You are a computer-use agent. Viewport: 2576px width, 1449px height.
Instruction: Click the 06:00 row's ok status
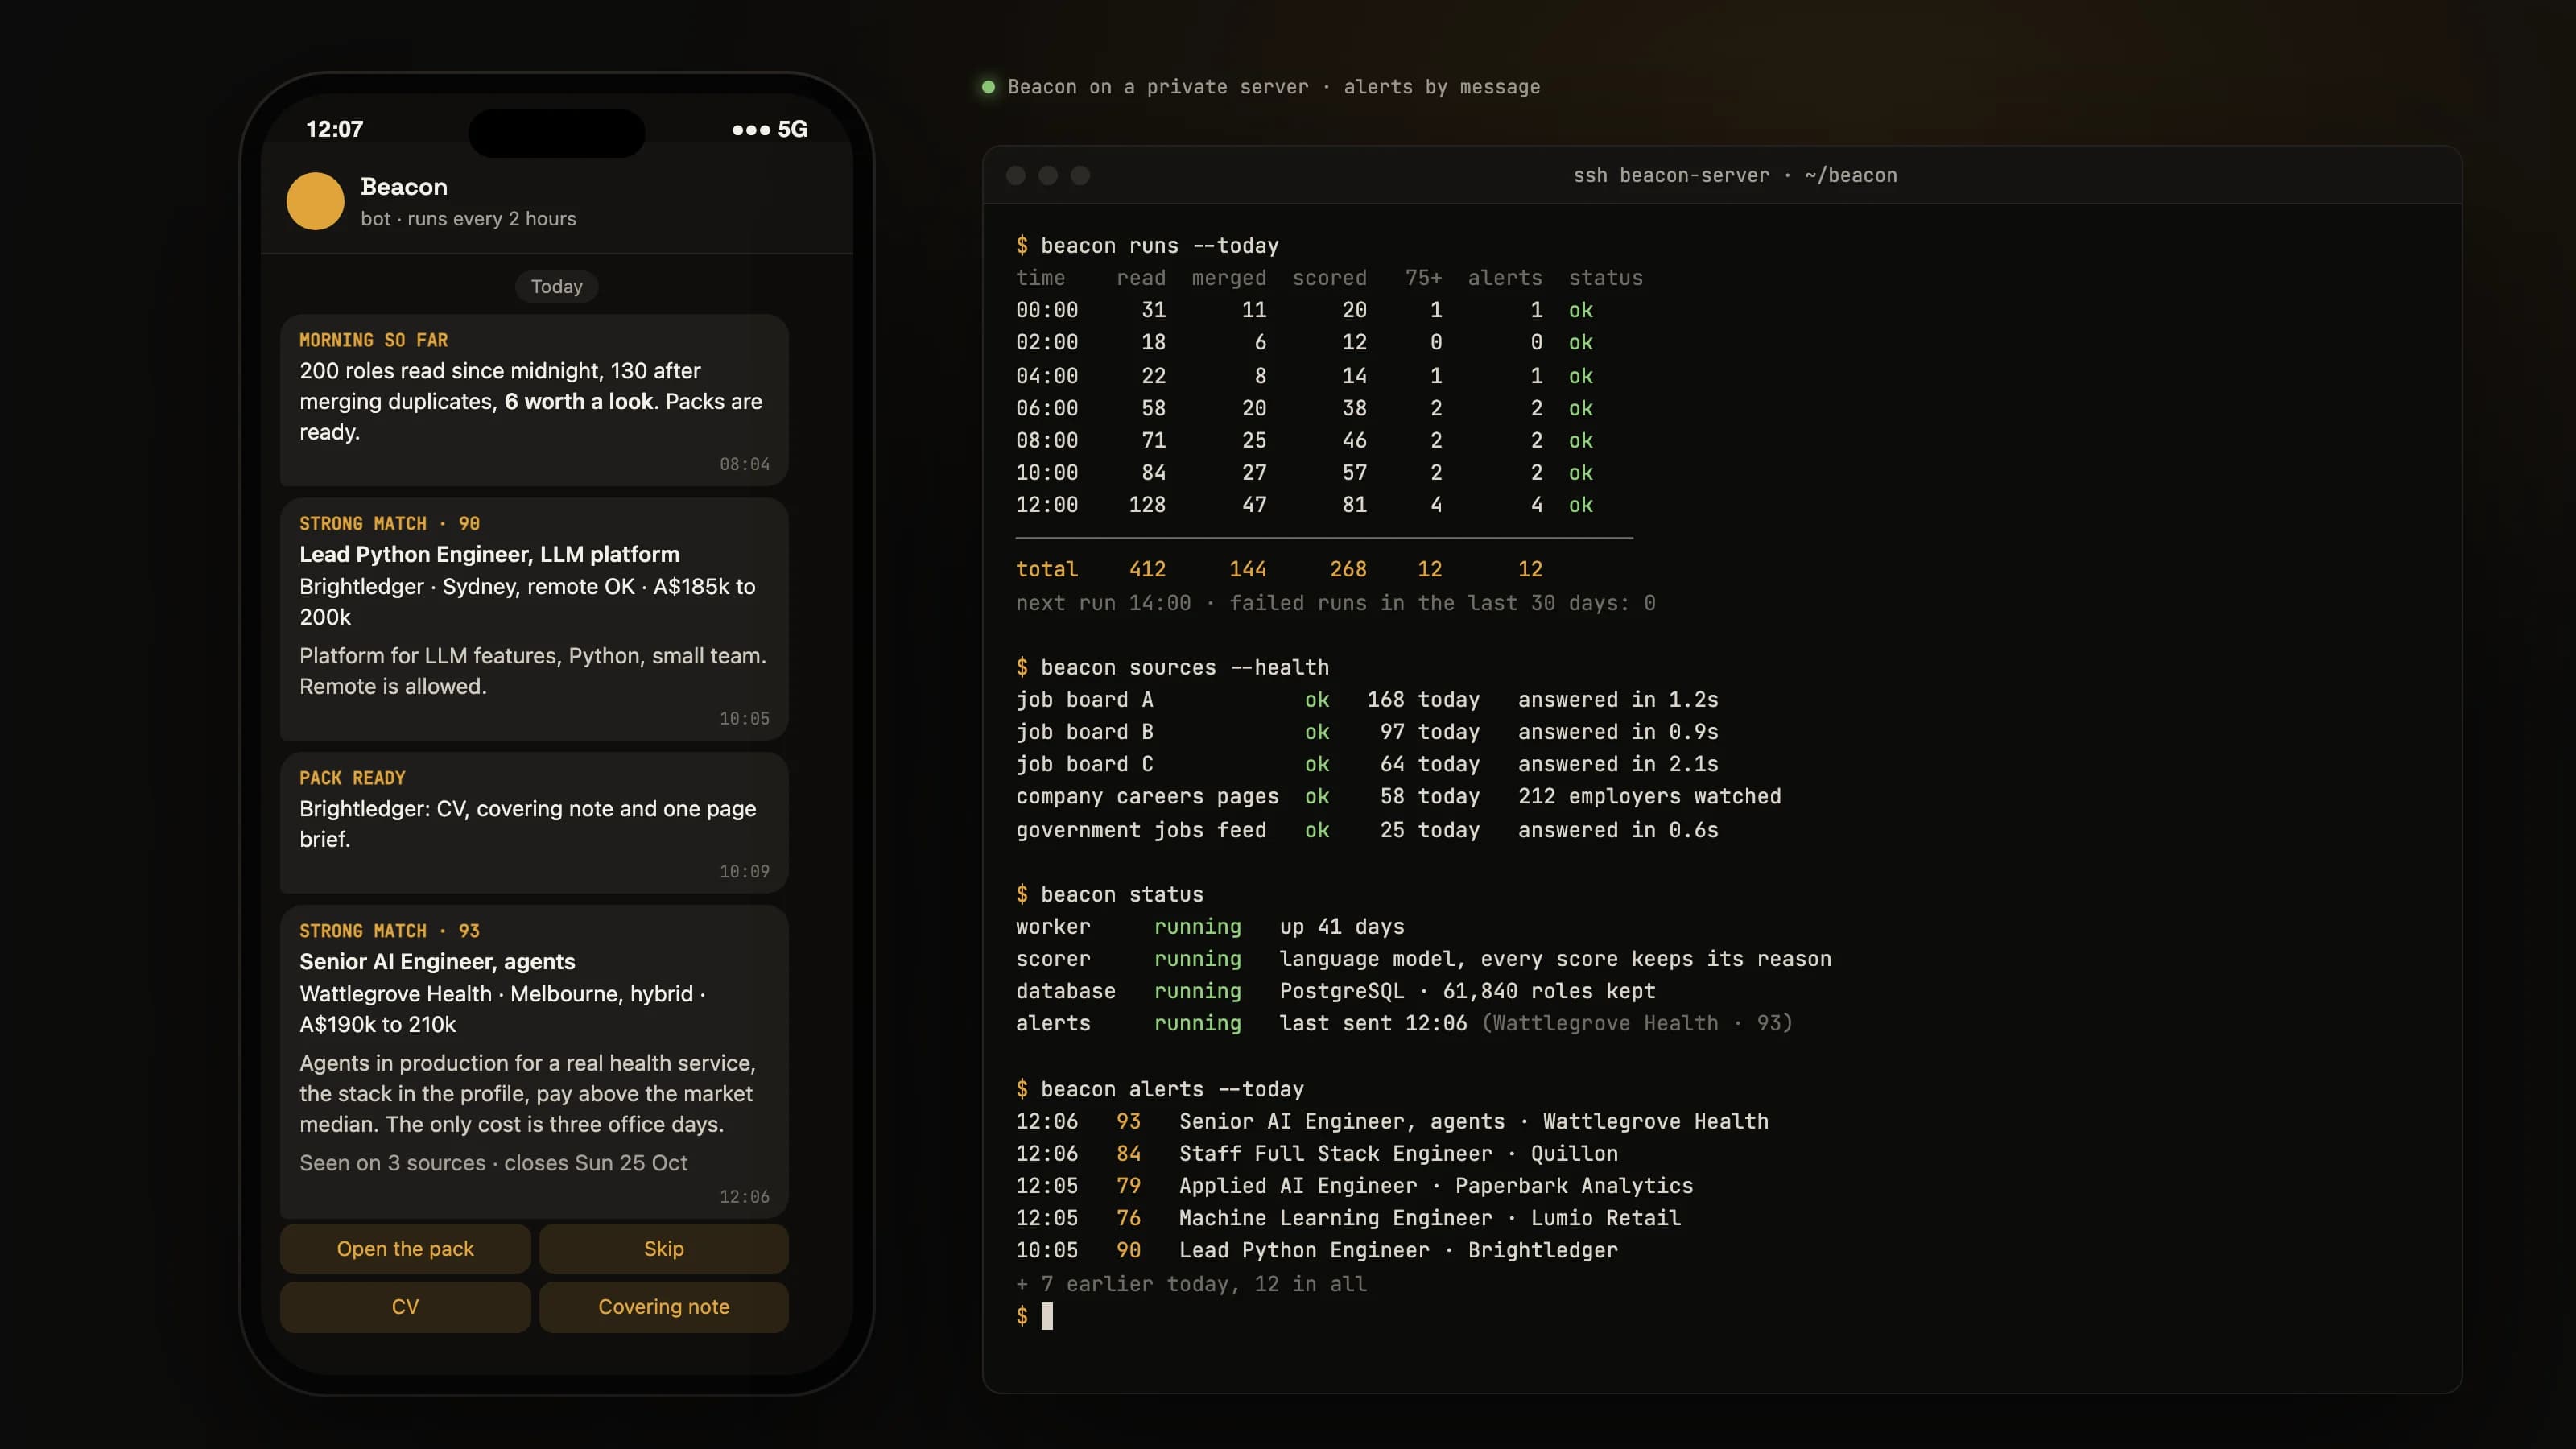pyautogui.click(x=1580, y=408)
